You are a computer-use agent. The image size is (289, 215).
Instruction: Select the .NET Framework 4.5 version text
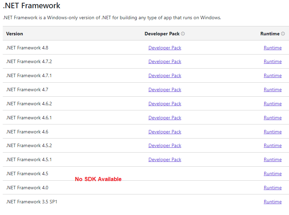click(x=27, y=174)
